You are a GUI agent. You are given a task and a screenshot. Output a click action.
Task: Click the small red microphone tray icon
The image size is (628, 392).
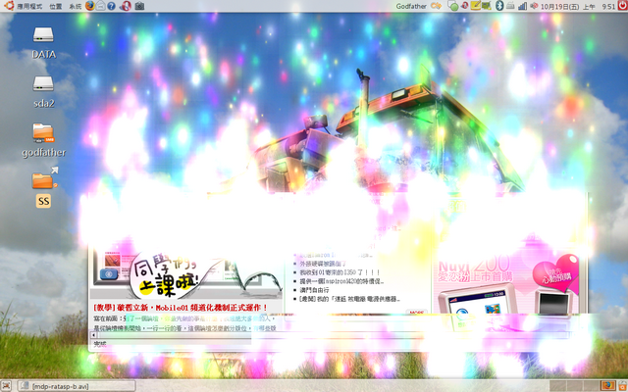[x=464, y=6]
